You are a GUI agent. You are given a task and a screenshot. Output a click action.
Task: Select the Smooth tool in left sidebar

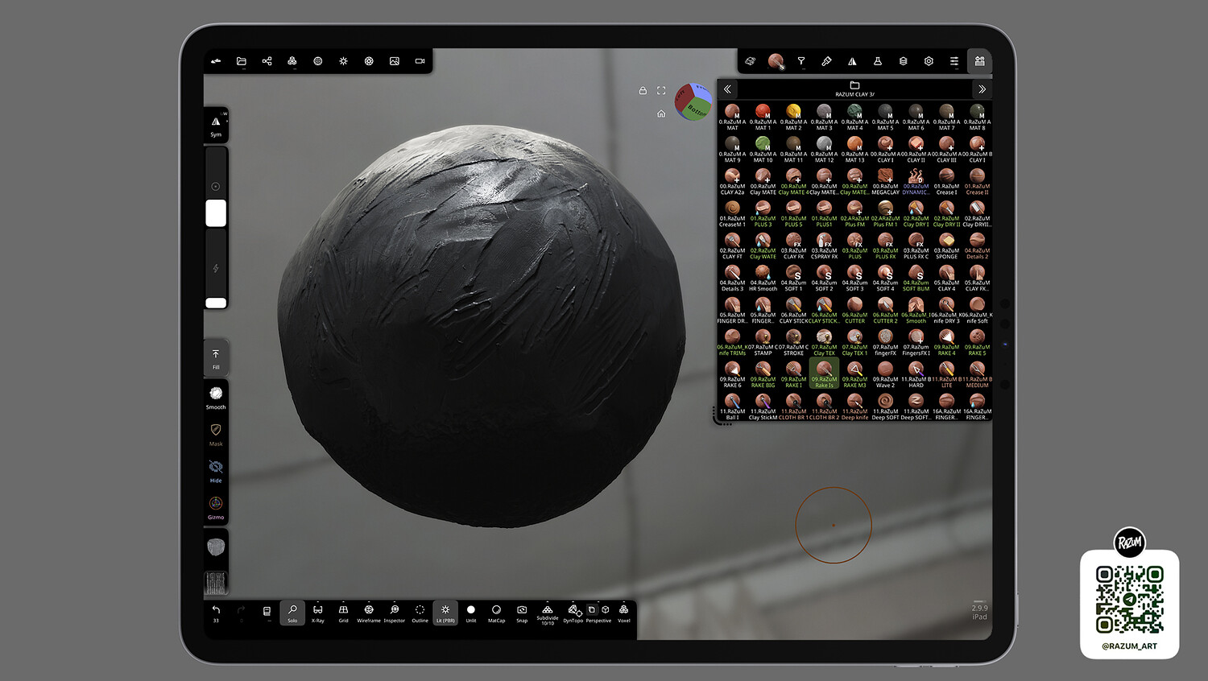[x=216, y=397]
